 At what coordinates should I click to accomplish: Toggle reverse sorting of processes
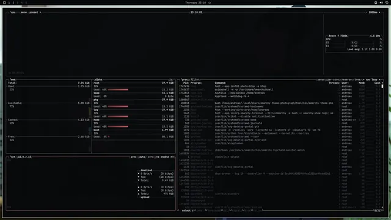[x=346, y=79]
